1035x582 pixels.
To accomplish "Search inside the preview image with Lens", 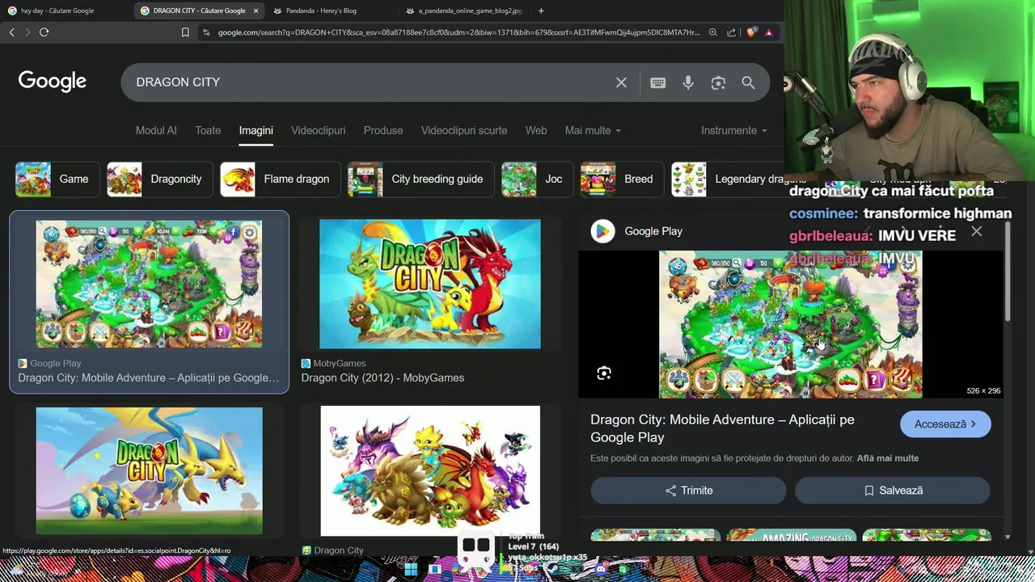I will point(604,373).
